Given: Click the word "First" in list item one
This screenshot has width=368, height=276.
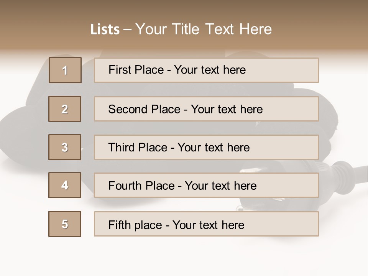Looking at the screenshot, I should pos(120,70).
